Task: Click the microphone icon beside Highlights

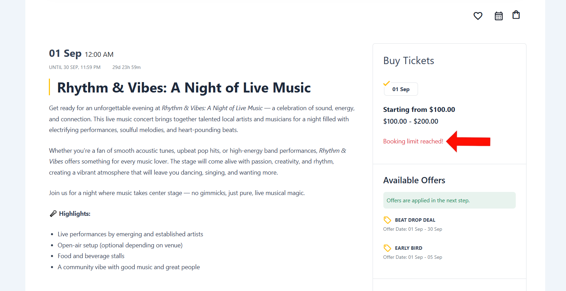Action: tap(53, 214)
